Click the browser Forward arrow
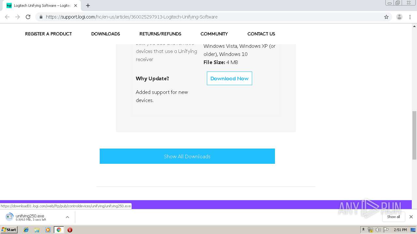This screenshot has height=234, width=417. (18, 17)
